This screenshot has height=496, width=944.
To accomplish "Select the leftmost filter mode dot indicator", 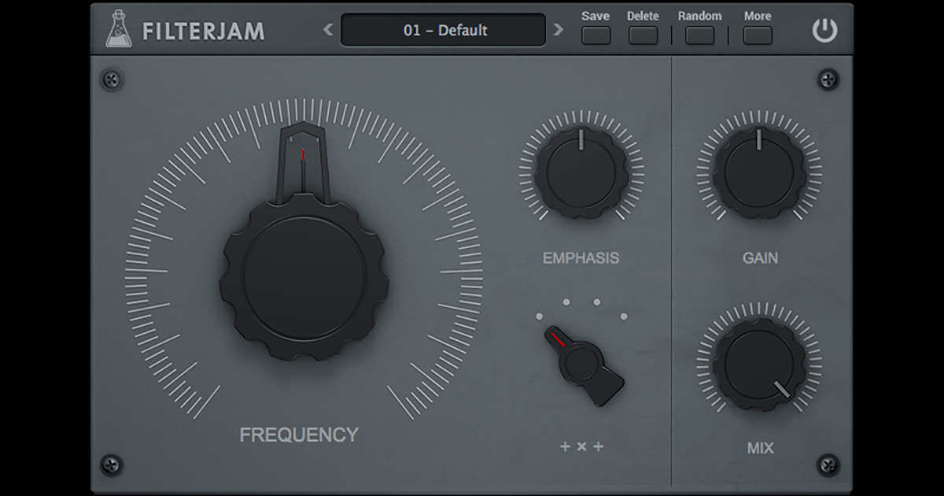I will [x=539, y=316].
